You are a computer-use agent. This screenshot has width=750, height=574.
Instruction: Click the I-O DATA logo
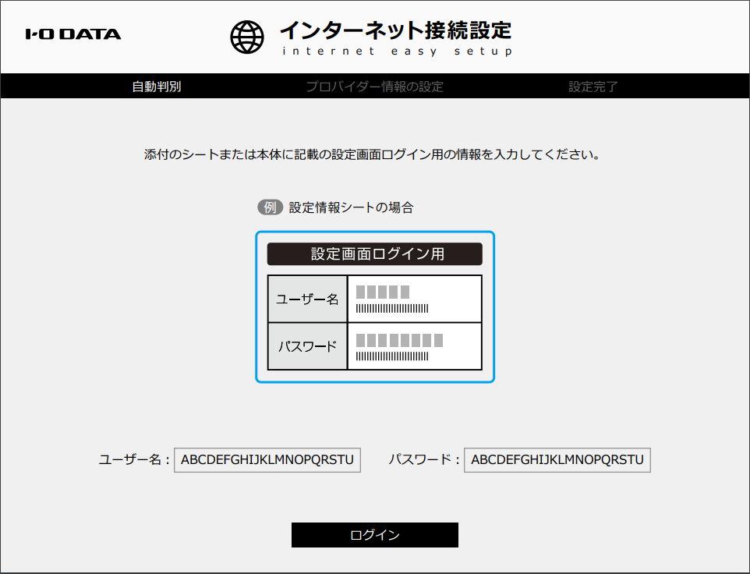click(73, 34)
